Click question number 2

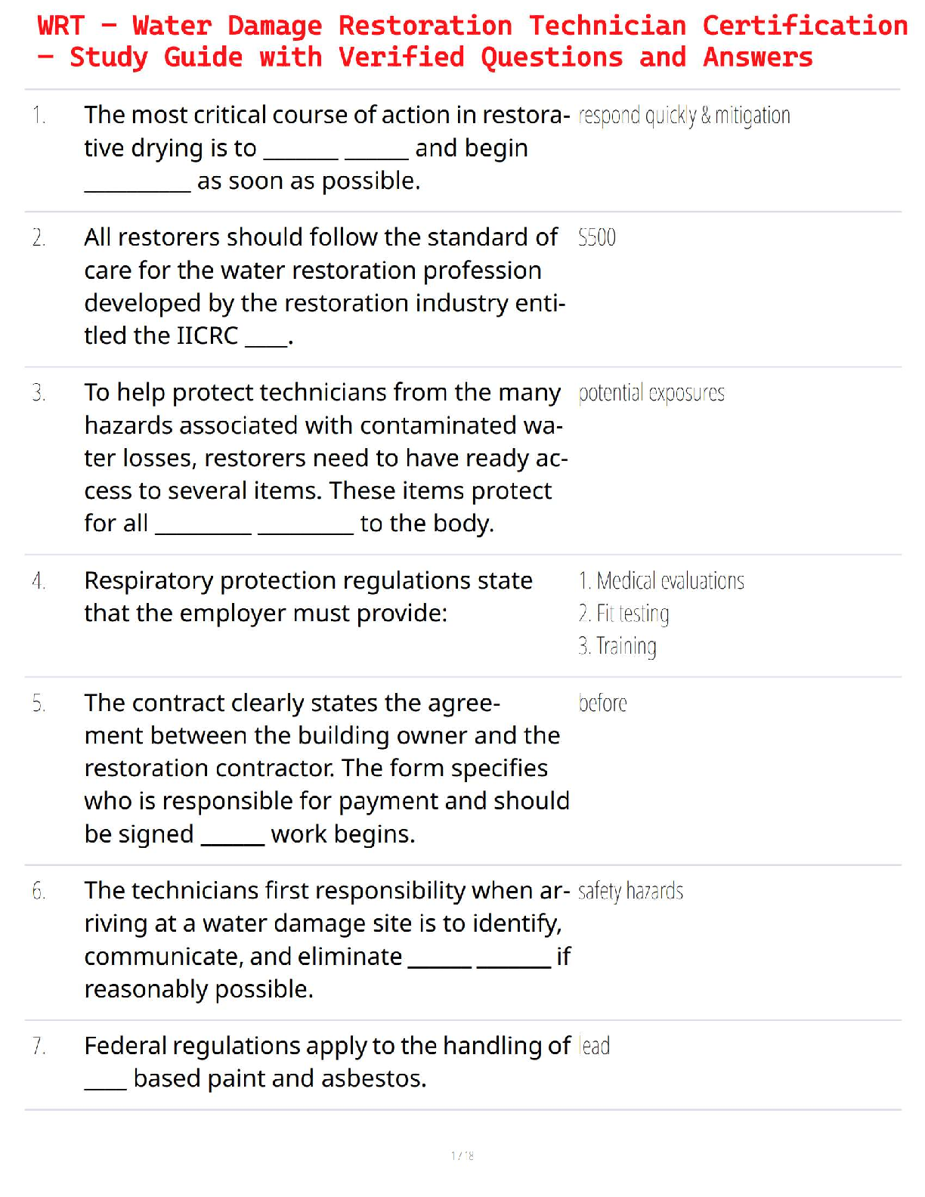(39, 238)
